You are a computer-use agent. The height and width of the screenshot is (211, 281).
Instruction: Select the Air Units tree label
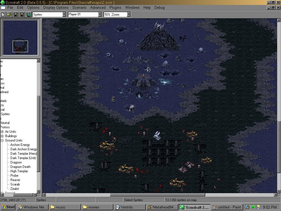[x=11, y=132]
